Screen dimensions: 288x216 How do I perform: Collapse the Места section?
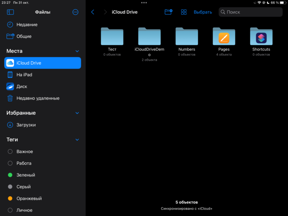[x=77, y=51]
